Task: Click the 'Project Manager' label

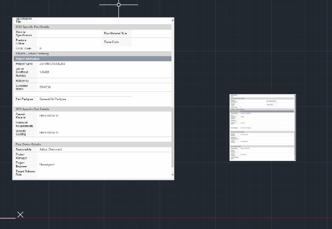Action: click(x=21, y=156)
